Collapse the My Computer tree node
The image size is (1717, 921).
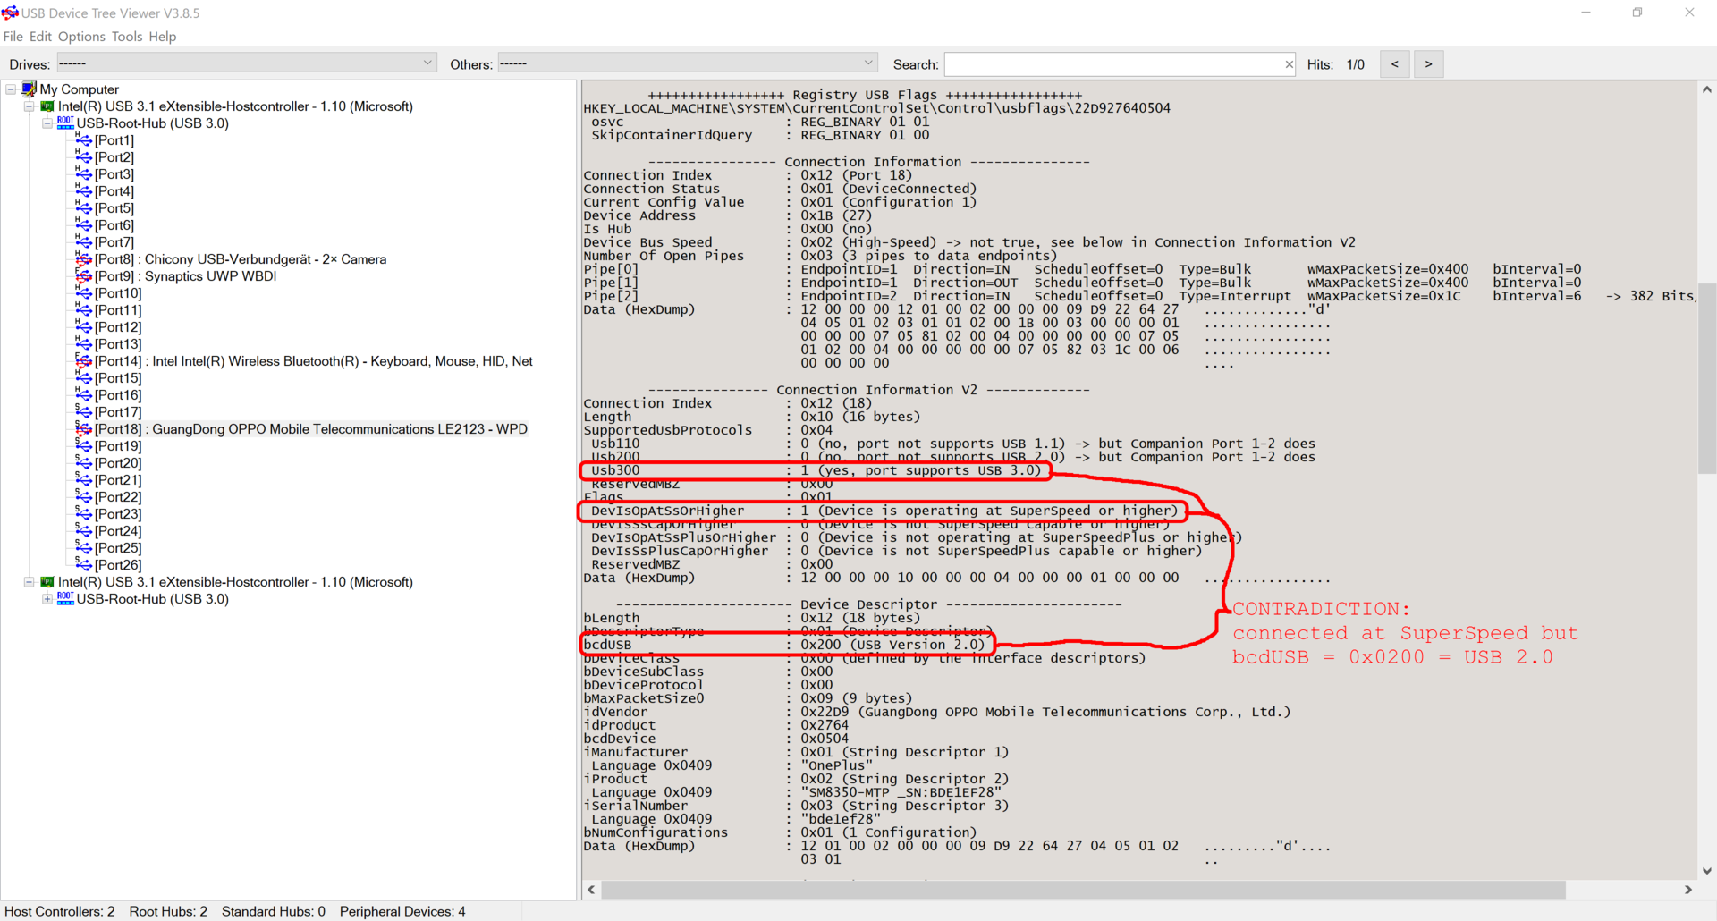coord(11,89)
